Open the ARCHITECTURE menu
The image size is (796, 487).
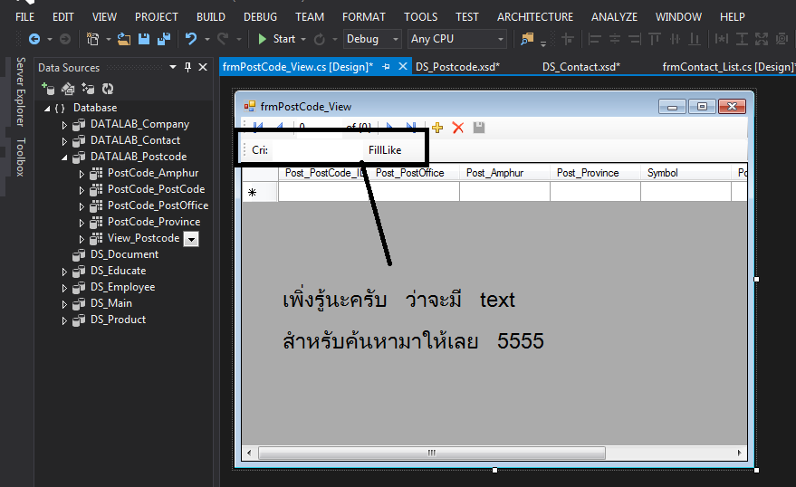(x=534, y=16)
